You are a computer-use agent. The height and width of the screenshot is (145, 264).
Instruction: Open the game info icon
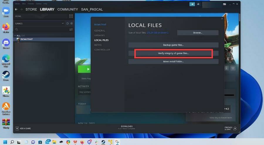click(x=226, y=68)
